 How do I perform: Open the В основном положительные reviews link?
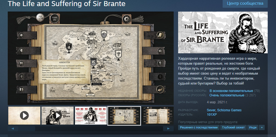231,91
